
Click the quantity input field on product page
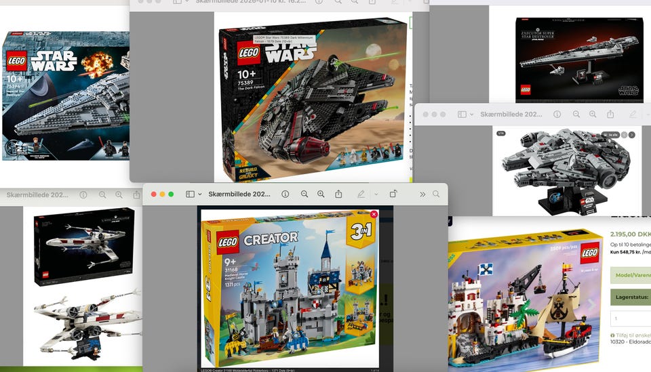click(x=631, y=318)
